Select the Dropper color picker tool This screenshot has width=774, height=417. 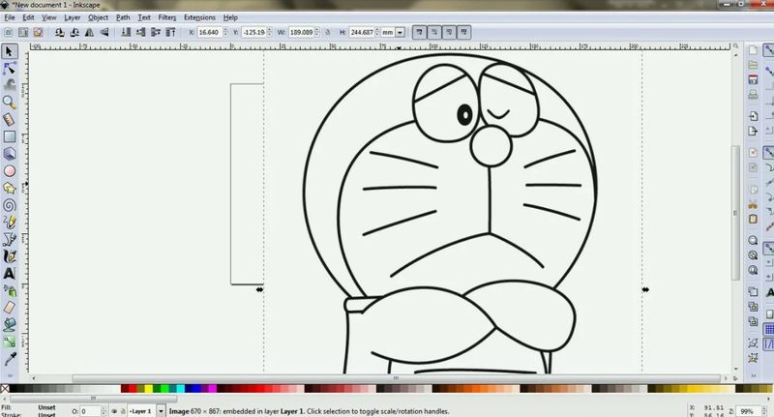[10, 359]
